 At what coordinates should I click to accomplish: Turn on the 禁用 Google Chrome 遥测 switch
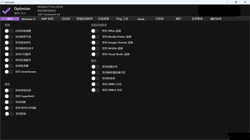[95, 42]
